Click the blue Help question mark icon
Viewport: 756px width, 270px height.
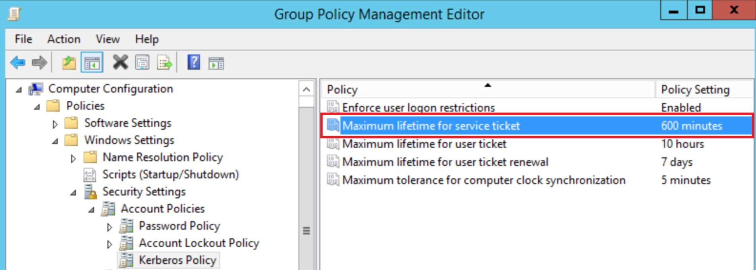193,63
